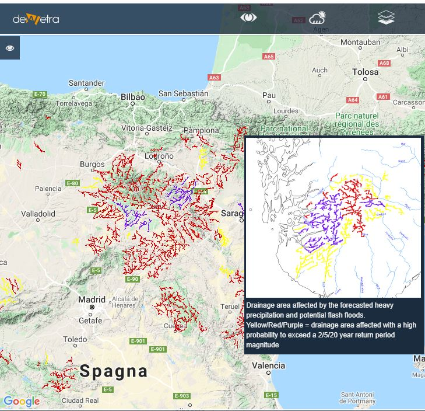The height and width of the screenshot is (411, 425).
Task: Open the drainage area flash flood thumbnail
Action: (333, 218)
